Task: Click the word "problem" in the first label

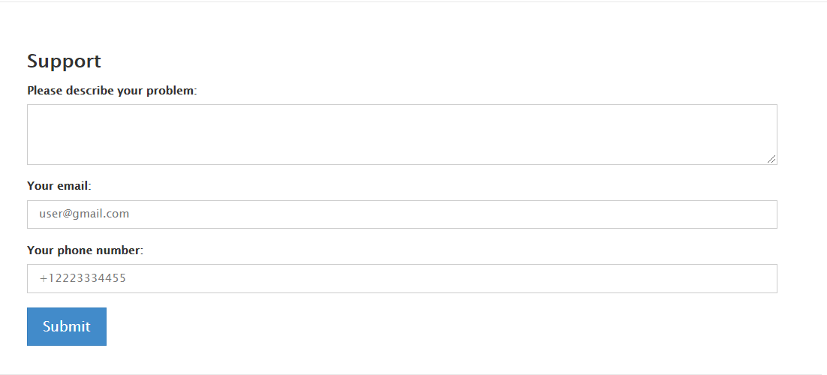Action: click(x=170, y=91)
